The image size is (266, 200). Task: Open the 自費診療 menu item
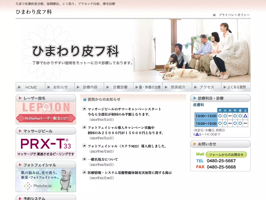118,87
